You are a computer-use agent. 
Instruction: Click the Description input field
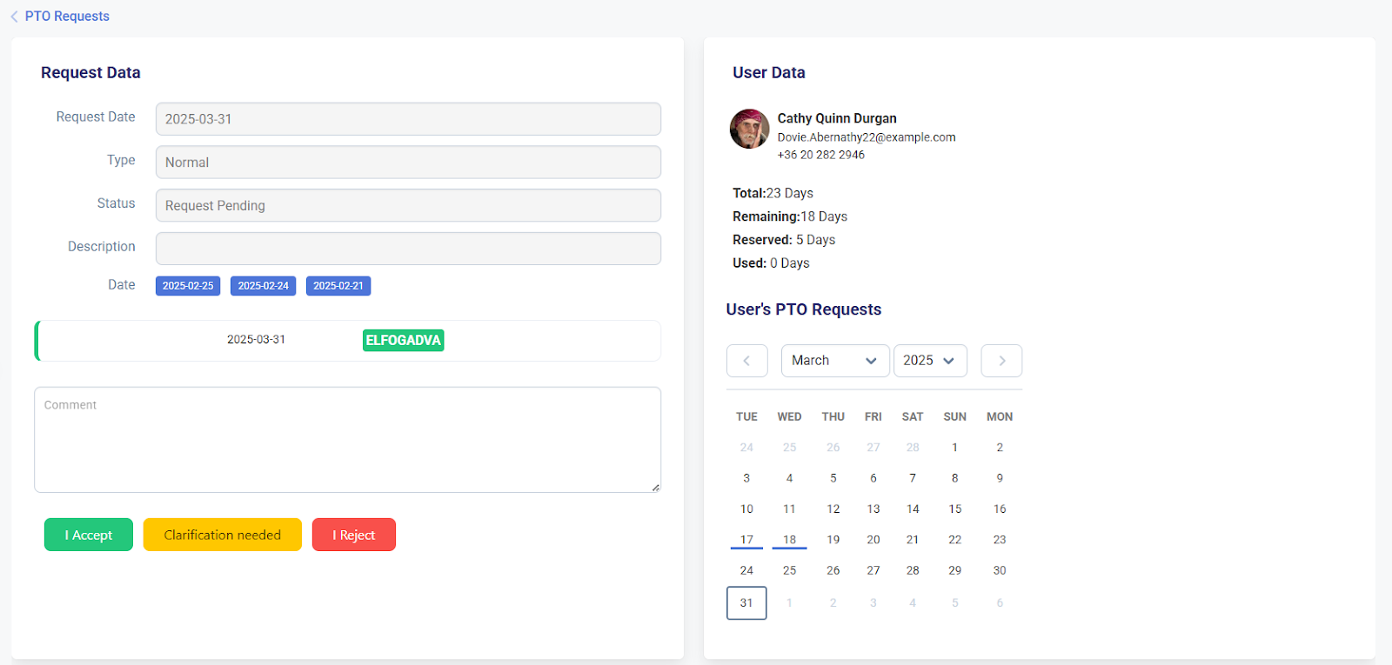tap(408, 249)
